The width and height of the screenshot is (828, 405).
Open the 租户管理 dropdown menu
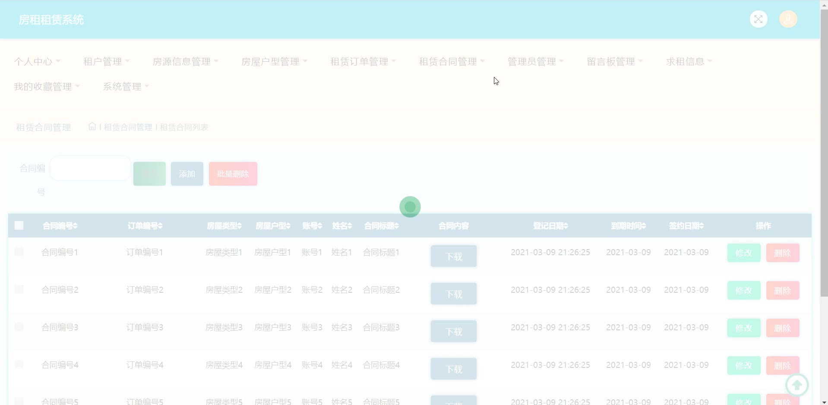click(106, 62)
